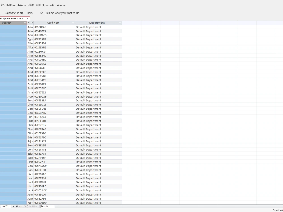Click card number cell 0019E3FE

[54, 47]
